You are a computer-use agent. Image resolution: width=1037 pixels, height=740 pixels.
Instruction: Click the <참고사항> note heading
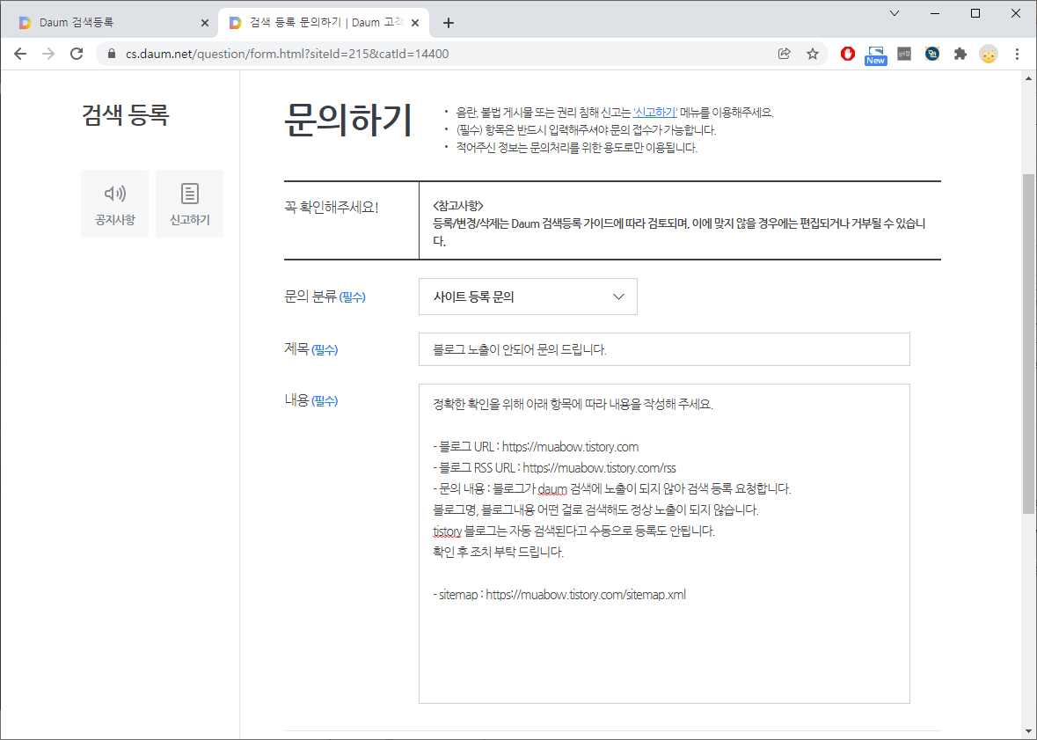coord(458,206)
